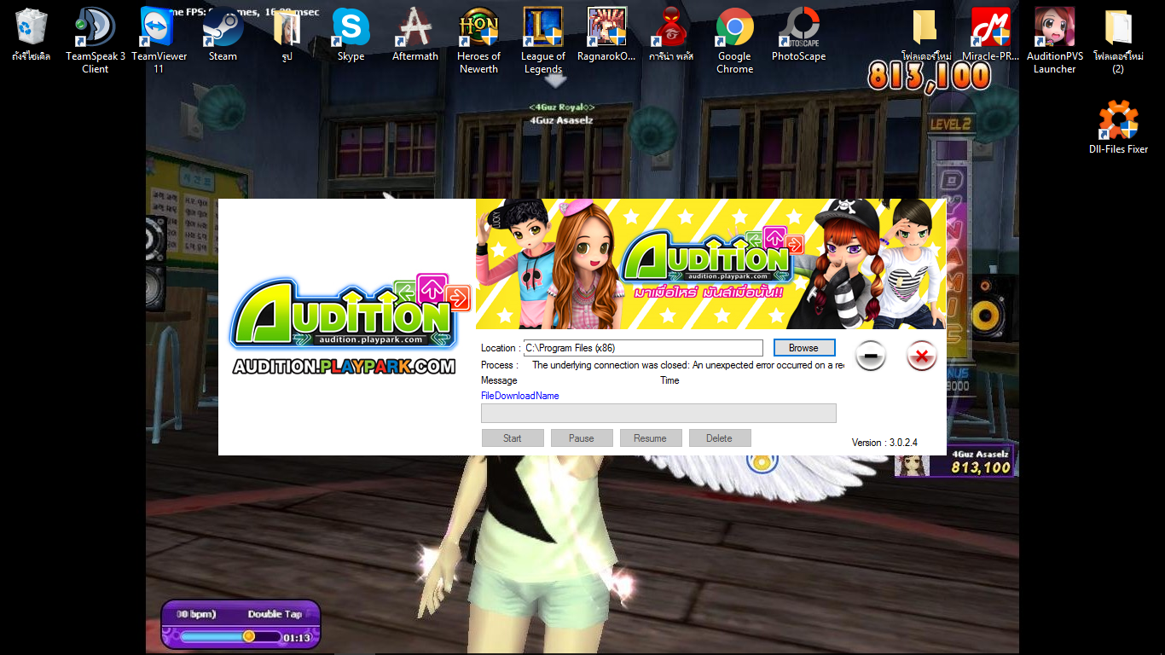Open the โฟลเดอร์ใหม่ (2) folder
Viewport: 1165px width, 655px height.
tap(1118, 40)
